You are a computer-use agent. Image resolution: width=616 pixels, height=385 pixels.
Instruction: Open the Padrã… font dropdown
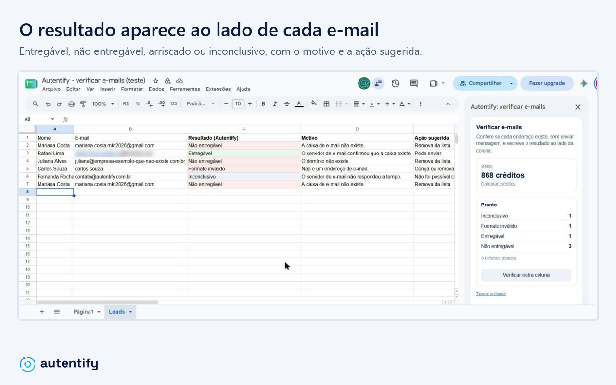pyautogui.click(x=201, y=103)
